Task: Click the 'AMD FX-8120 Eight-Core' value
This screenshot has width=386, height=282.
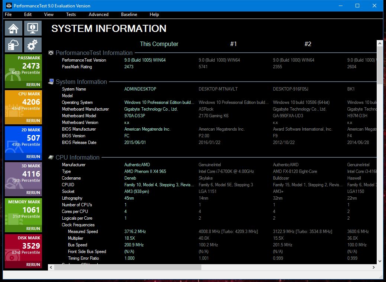Action: click(295, 171)
